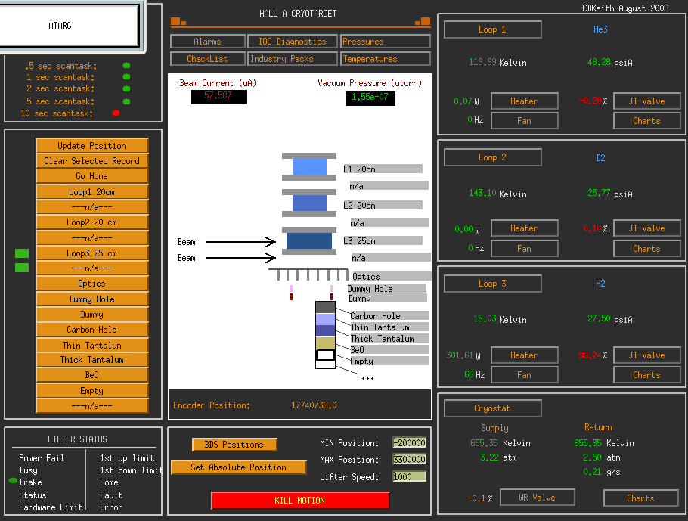The height and width of the screenshot is (521, 688).
Task: Select the Empty position button
Action: tap(92, 391)
